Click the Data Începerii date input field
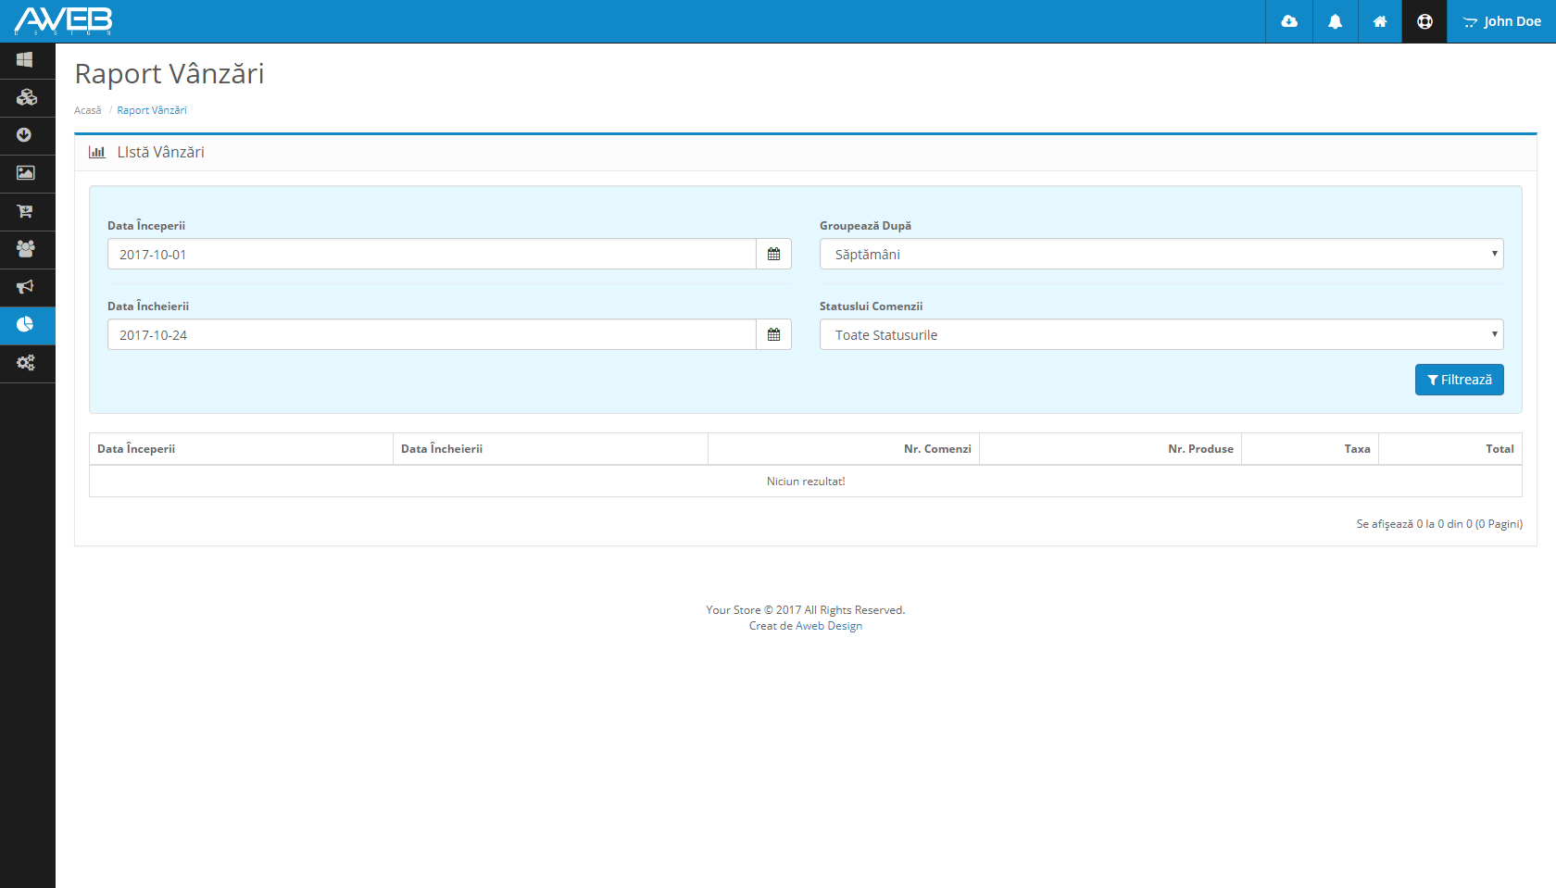 pyautogui.click(x=432, y=255)
